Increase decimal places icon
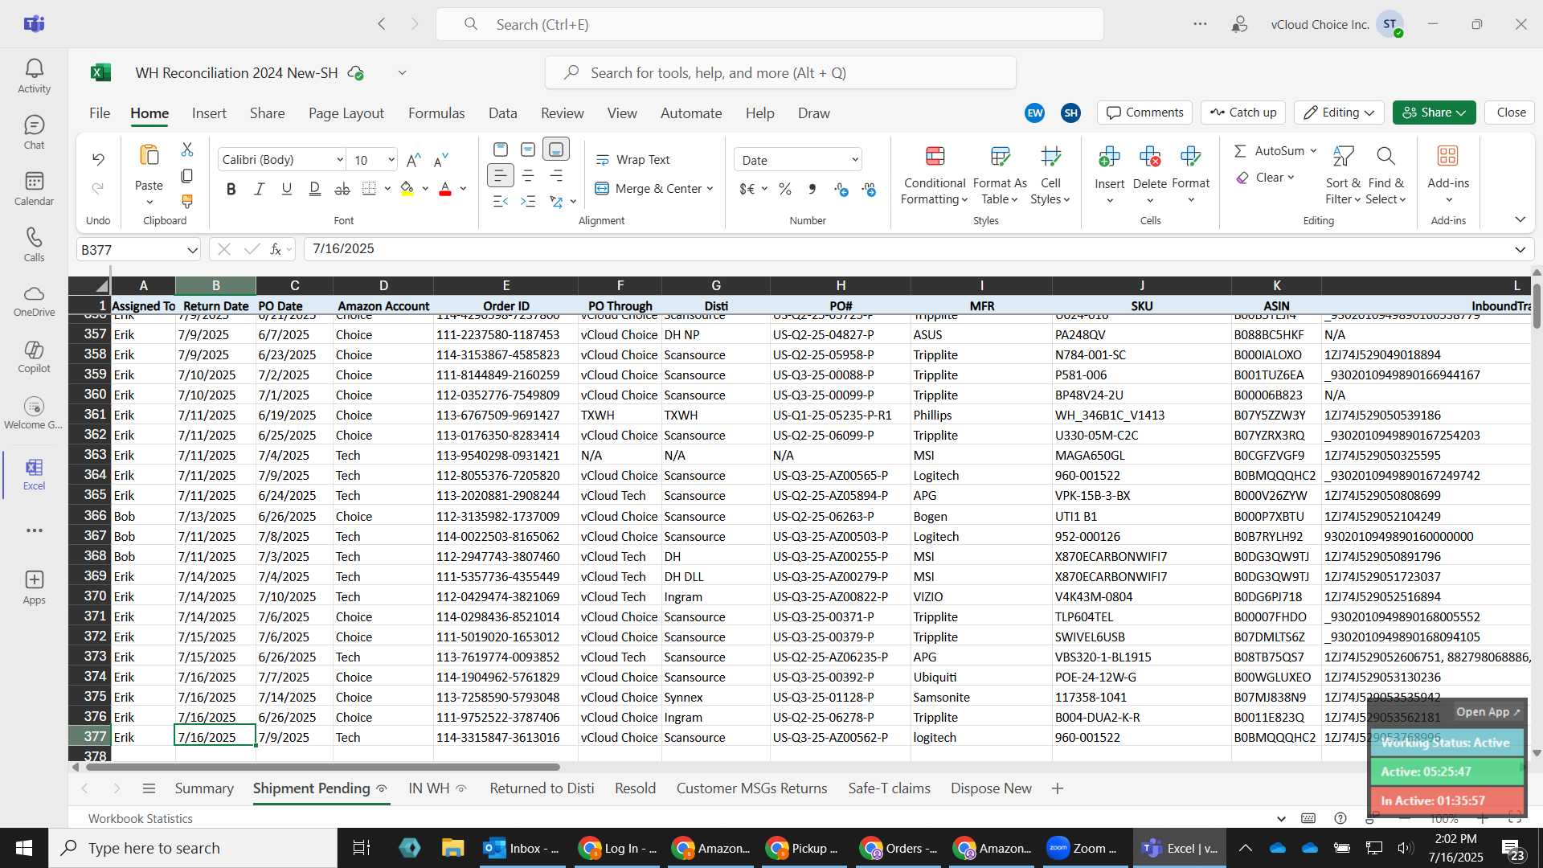The width and height of the screenshot is (1543, 868). coord(841,189)
